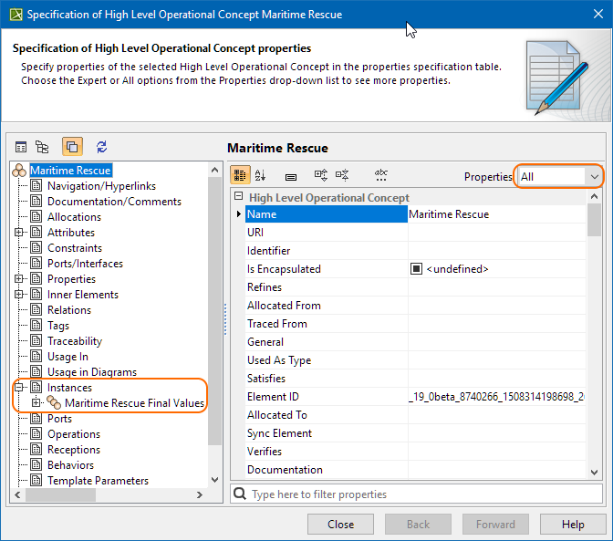This screenshot has width=613, height=541.
Task: Click the list view icon above the tree
Action: (21, 147)
